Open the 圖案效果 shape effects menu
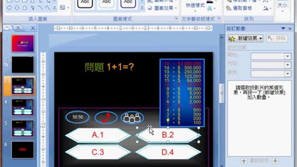297x167 pixels. point(162,8)
